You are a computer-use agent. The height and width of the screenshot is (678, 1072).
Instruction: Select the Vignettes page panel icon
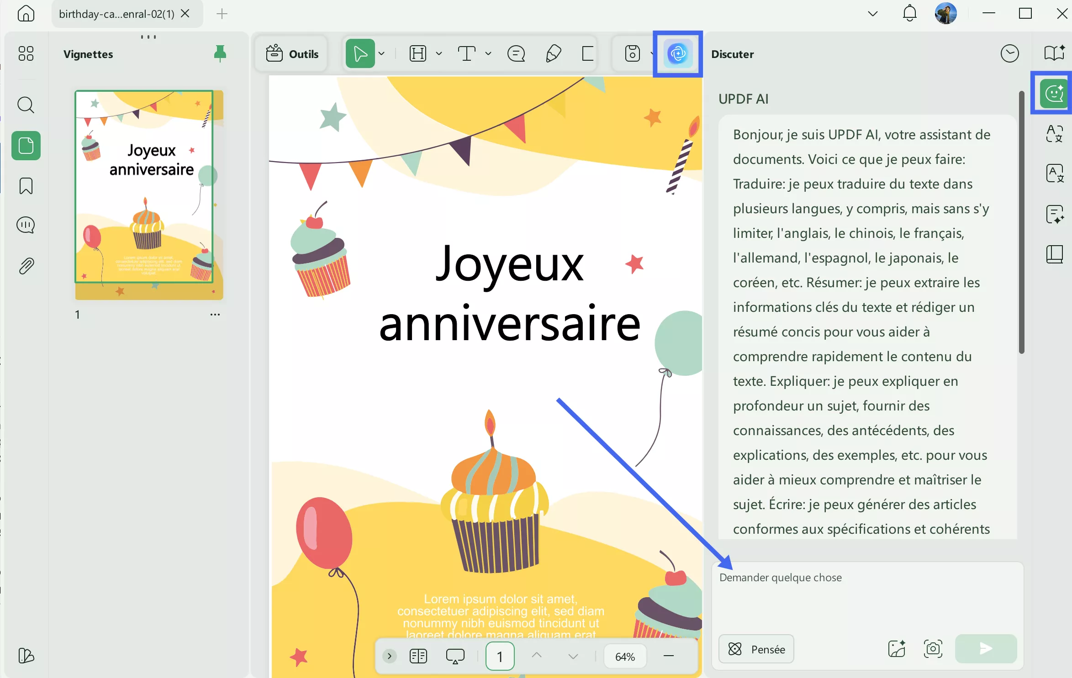[26, 146]
